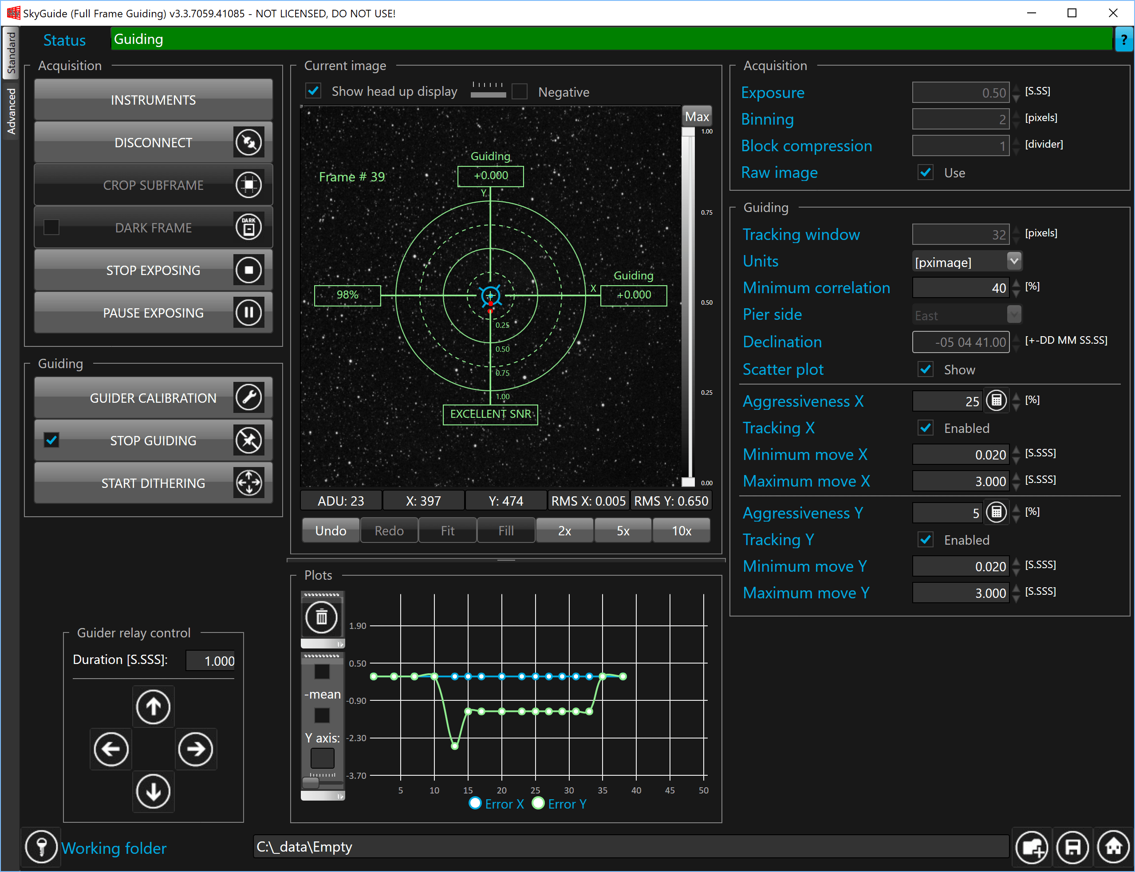Enable the Negative image checkbox
The height and width of the screenshot is (872, 1135).
coord(520,92)
